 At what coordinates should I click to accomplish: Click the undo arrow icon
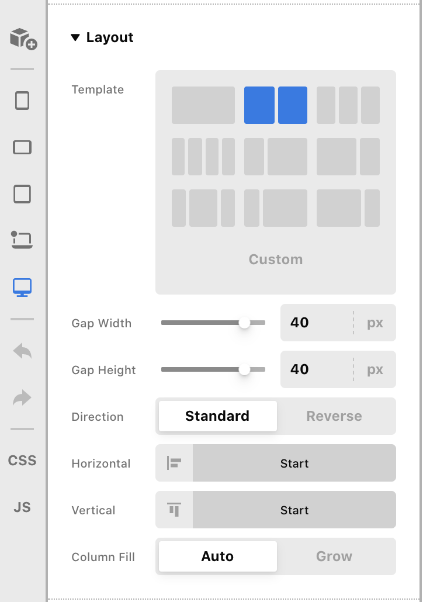click(x=22, y=351)
